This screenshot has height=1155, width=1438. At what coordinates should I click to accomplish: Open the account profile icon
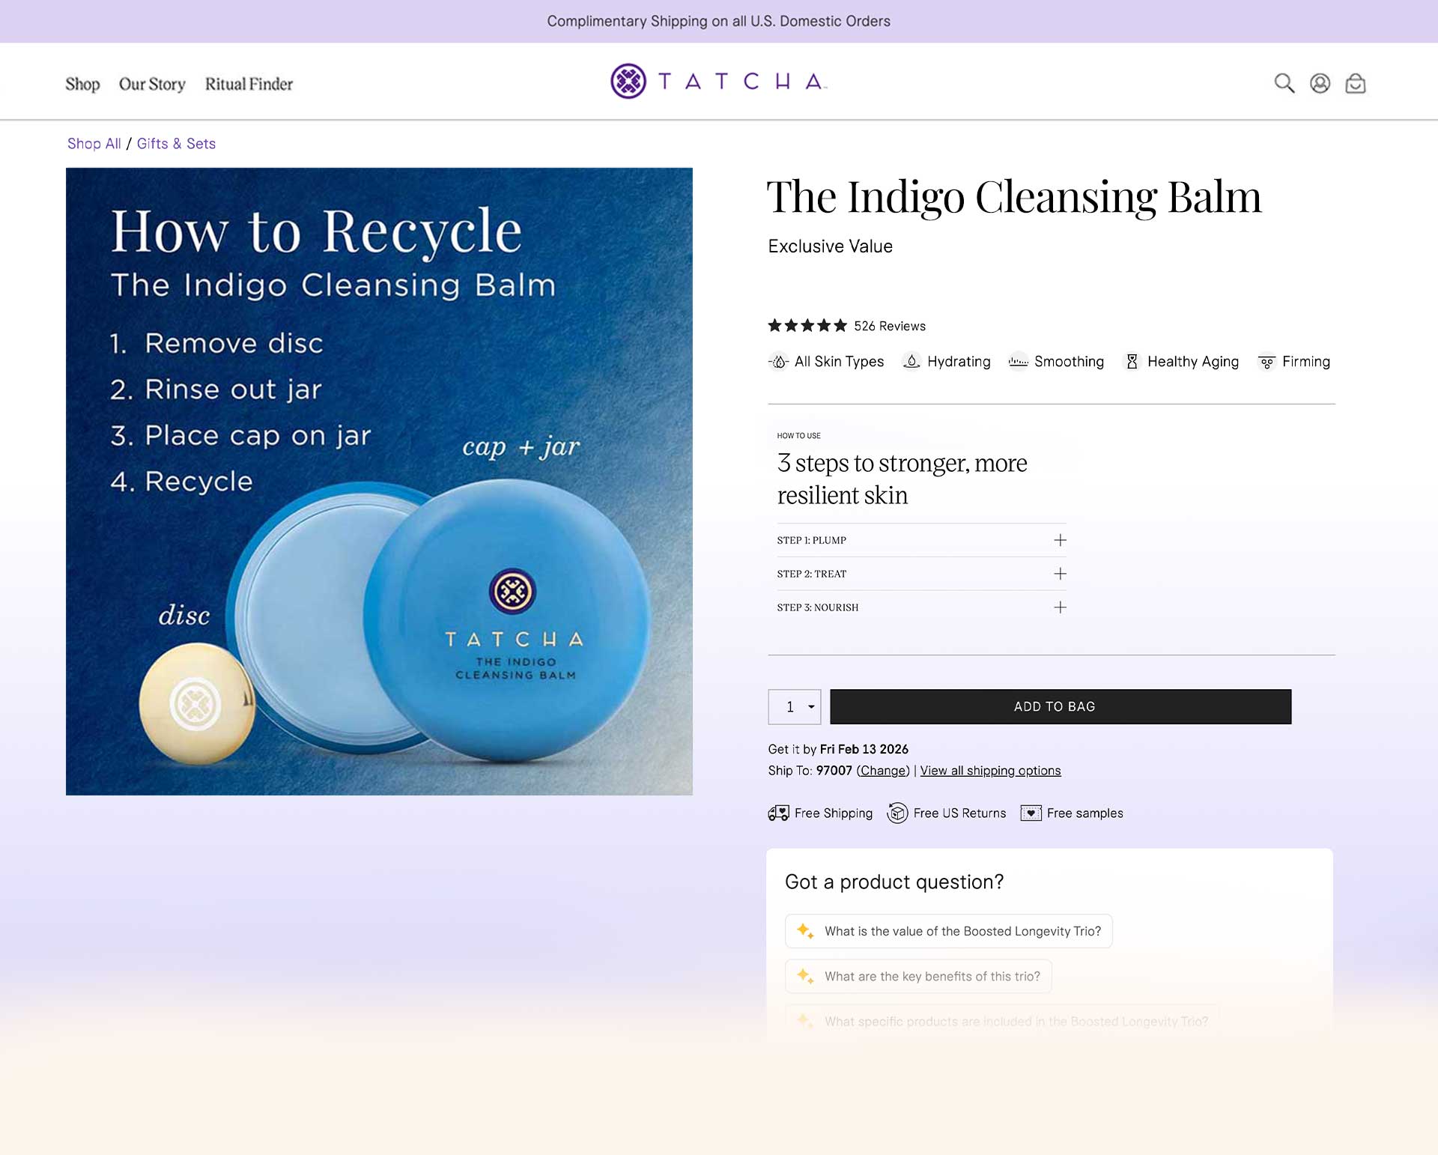tap(1320, 83)
